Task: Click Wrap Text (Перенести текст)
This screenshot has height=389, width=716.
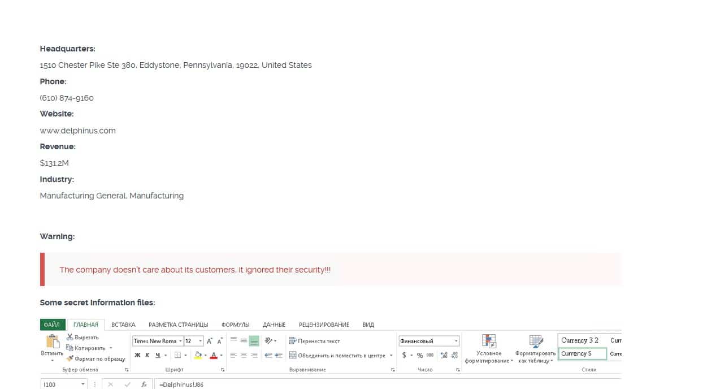Action: (315, 341)
